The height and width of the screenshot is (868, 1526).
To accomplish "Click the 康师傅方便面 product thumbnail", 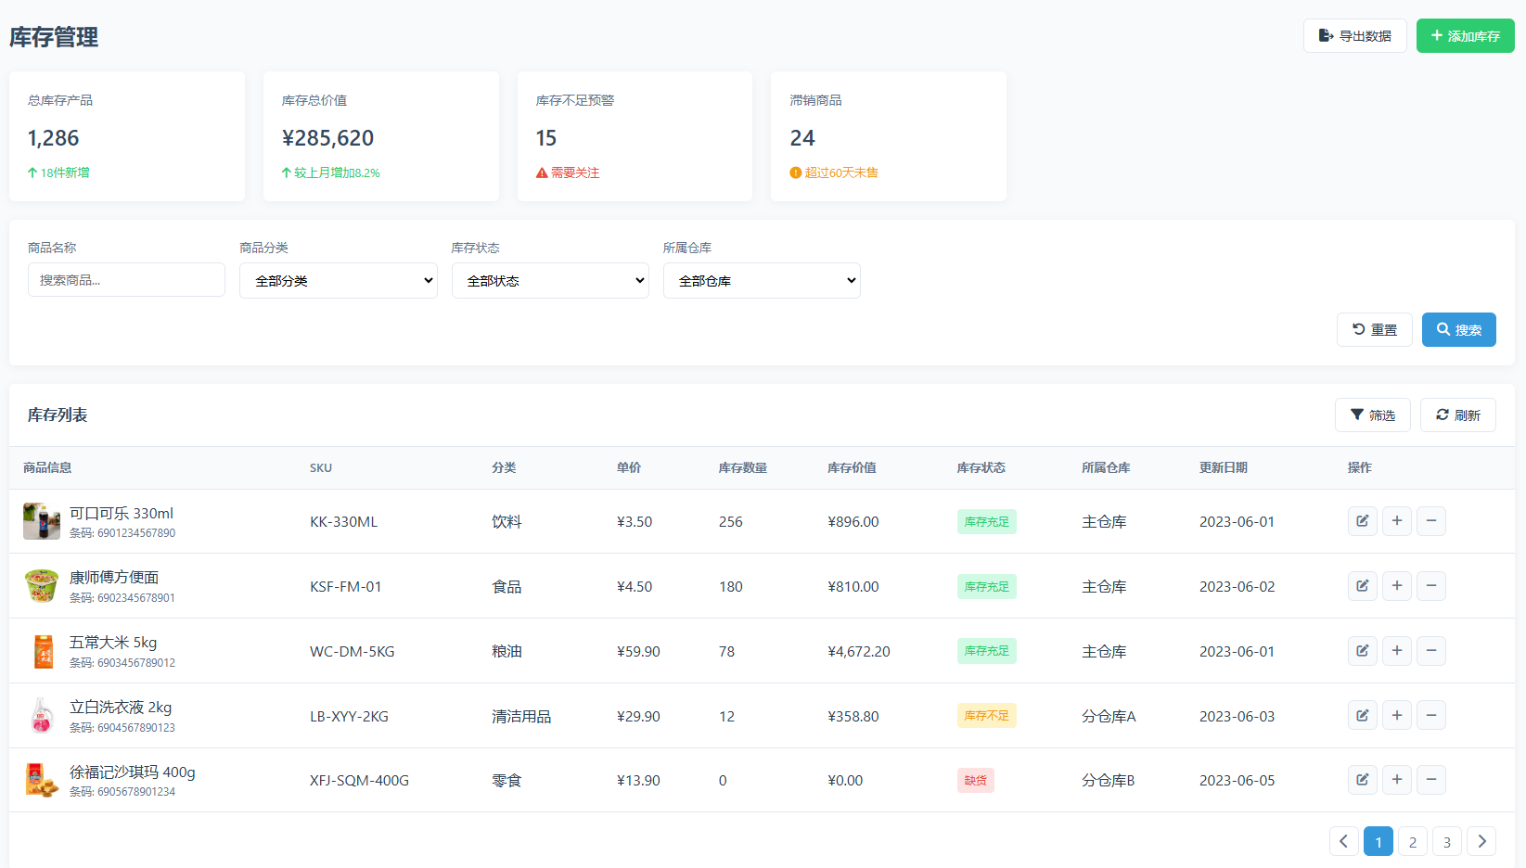I will (x=41, y=585).
